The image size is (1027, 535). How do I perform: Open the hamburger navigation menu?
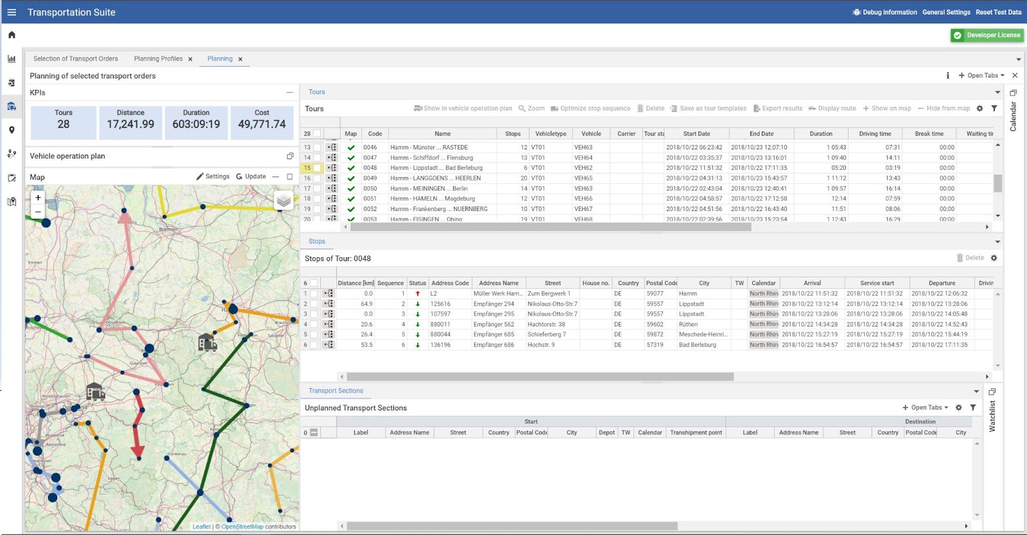[x=12, y=12]
